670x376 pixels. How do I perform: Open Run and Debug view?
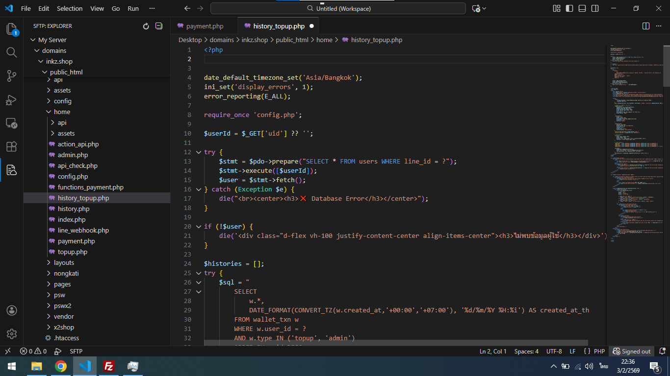[x=12, y=99]
